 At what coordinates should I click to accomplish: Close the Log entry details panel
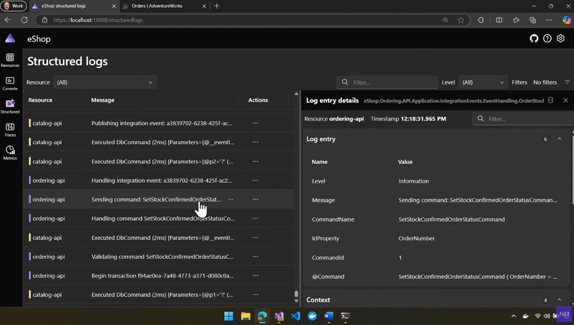[566, 100]
